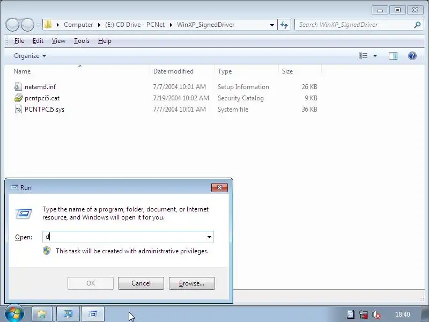Viewport: 429px width, 322px height.
Task: Click the magnifier search icon
Action: [418, 25]
